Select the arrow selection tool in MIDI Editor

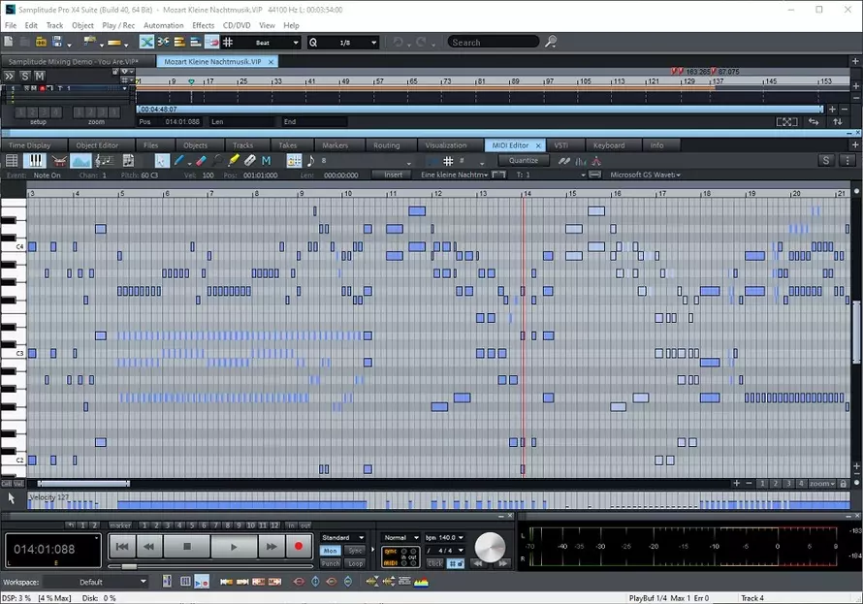point(162,161)
